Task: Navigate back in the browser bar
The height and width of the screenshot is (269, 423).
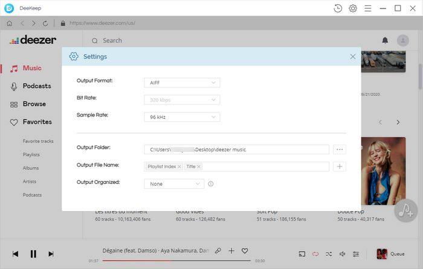Action: point(22,24)
